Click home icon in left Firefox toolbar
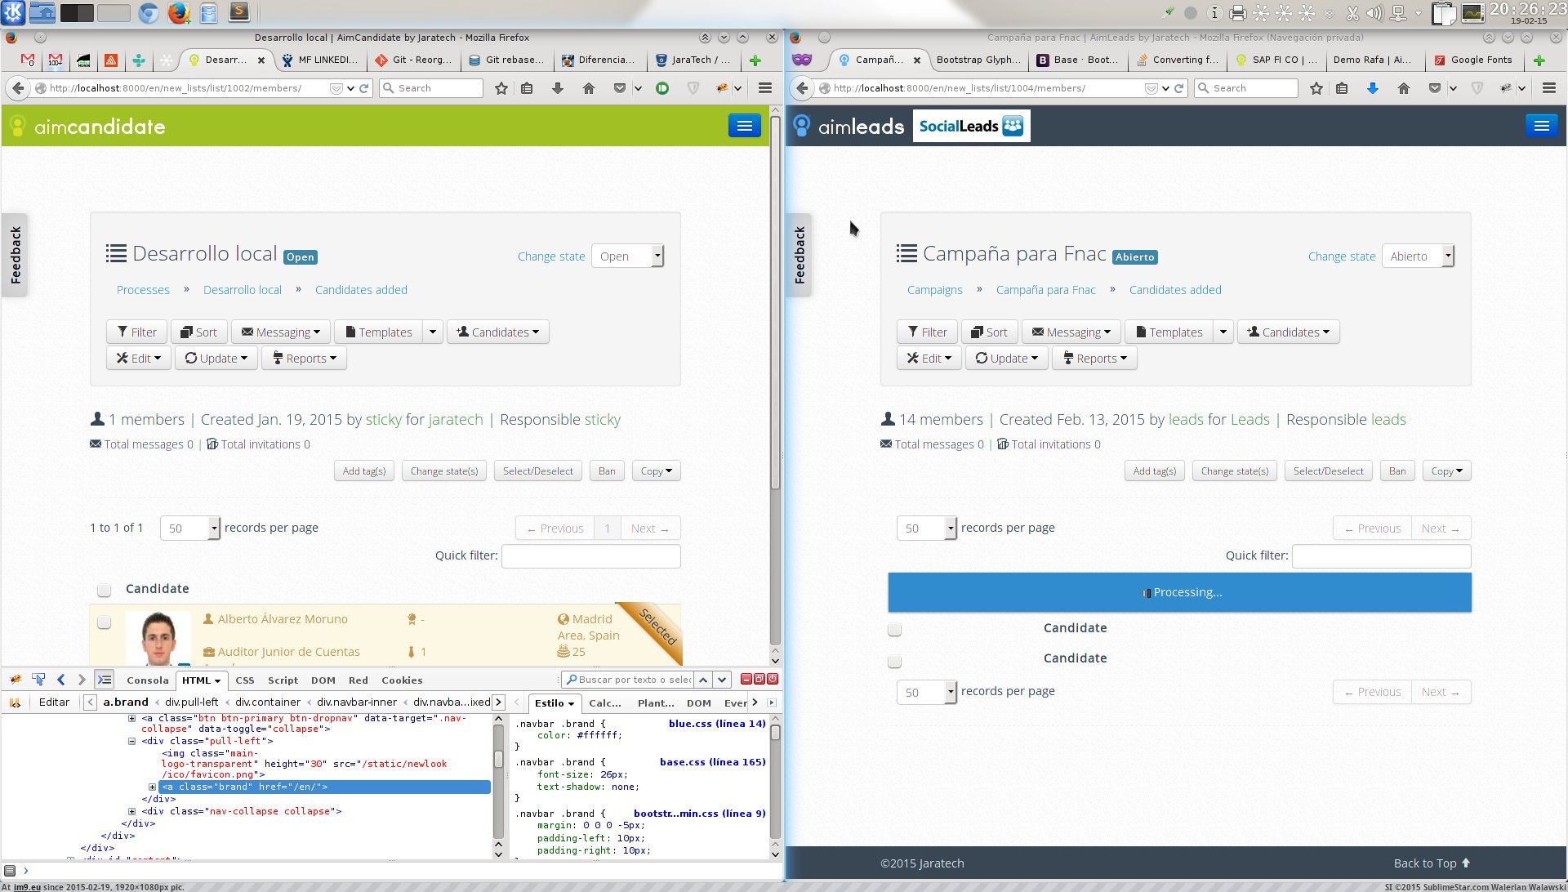 tap(588, 88)
